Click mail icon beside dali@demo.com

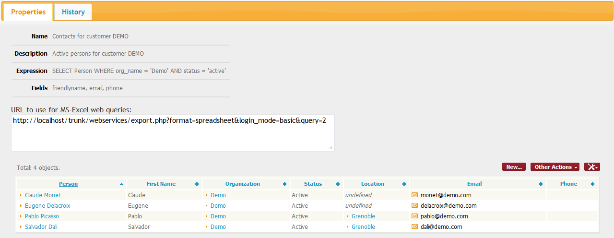414,227
